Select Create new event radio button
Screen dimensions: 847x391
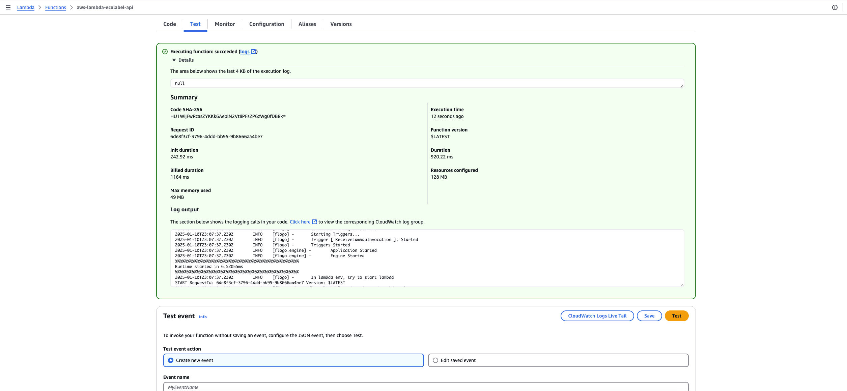(x=171, y=360)
